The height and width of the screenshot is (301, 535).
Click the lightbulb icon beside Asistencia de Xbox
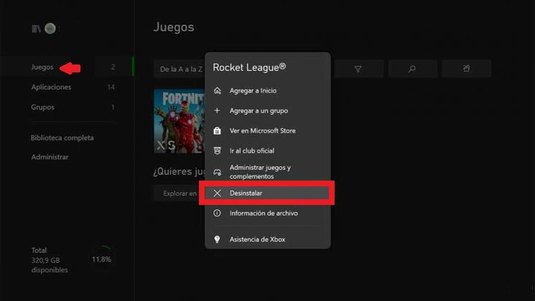[217, 239]
